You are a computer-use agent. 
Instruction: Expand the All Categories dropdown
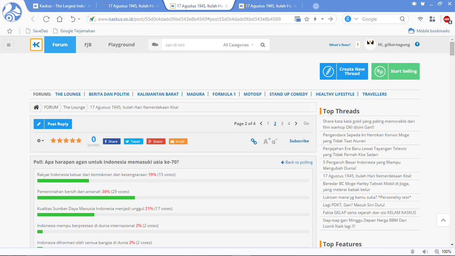tap(239, 45)
